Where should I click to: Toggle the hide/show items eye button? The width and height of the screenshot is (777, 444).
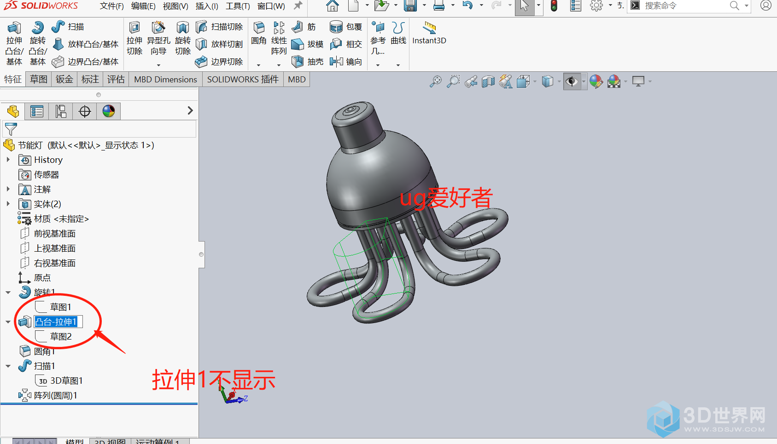coord(572,82)
